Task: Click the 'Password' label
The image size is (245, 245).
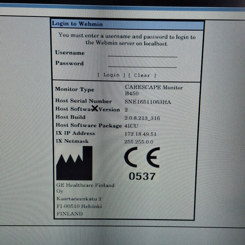Action: (x=69, y=63)
